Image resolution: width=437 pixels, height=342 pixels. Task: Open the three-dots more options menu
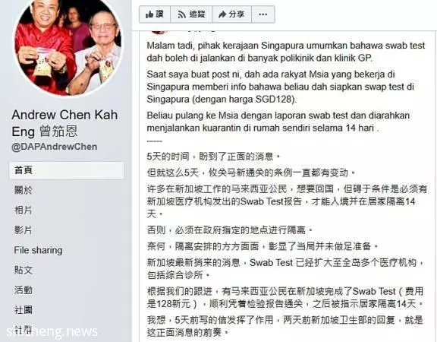coord(263,14)
